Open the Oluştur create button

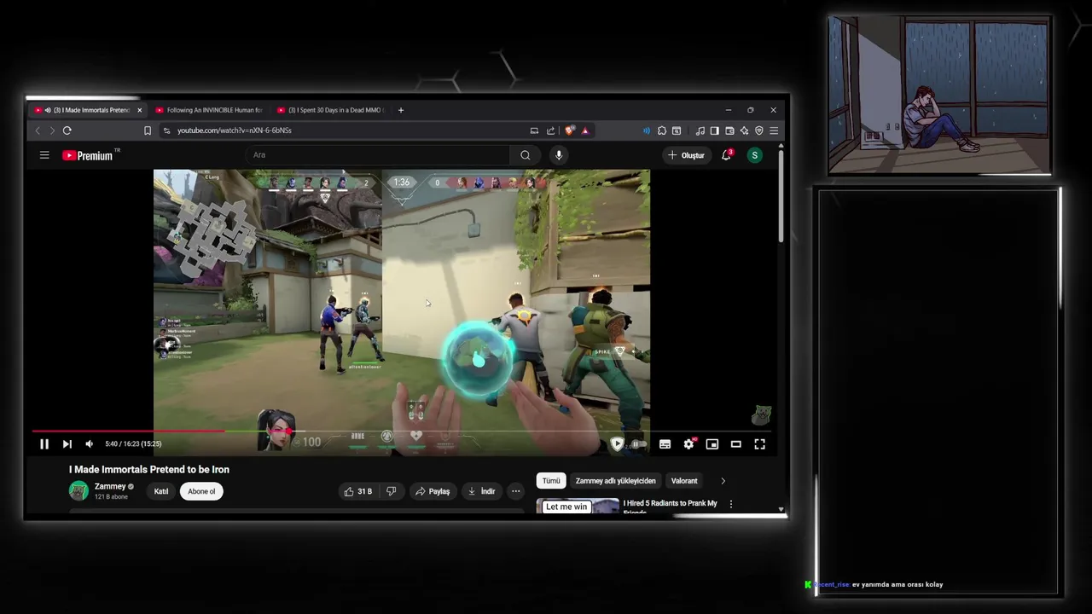687,155
